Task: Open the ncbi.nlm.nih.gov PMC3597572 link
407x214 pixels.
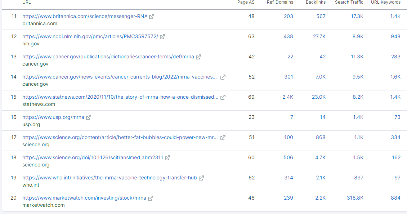Action: coord(90,37)
